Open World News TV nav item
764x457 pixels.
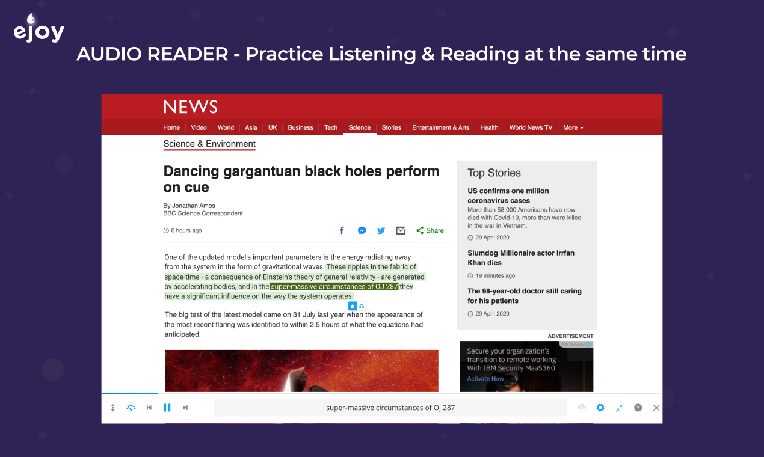pos(531,127)
